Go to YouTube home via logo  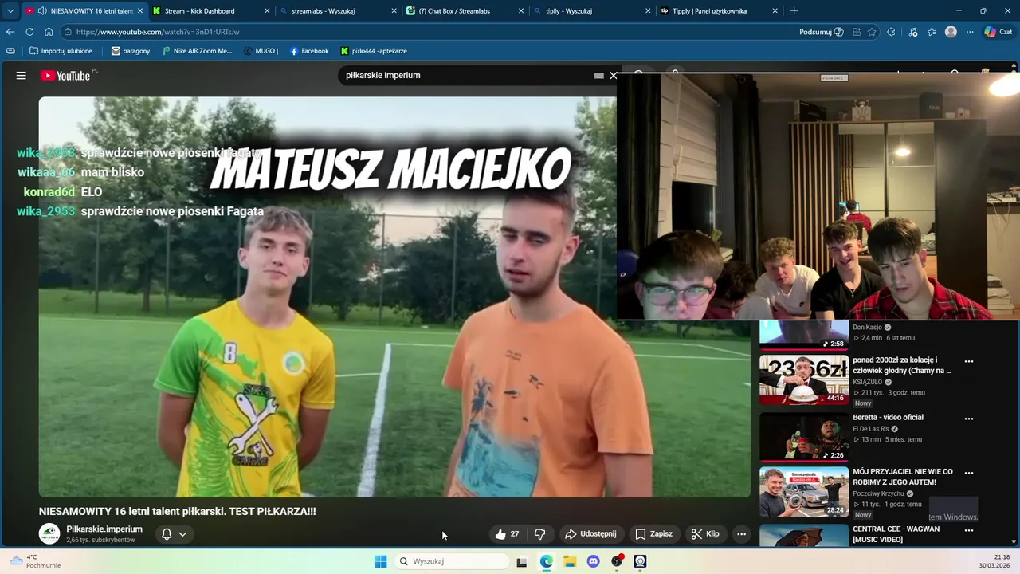tap(66, 76)
